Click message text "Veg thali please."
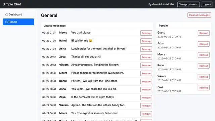215x121 pixels. [81, 33]
